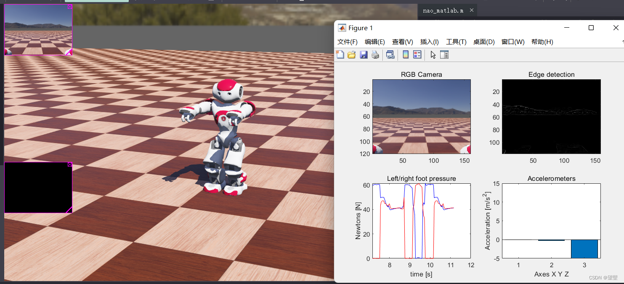Open the 文件(F) menu

[x=348, y=42]
